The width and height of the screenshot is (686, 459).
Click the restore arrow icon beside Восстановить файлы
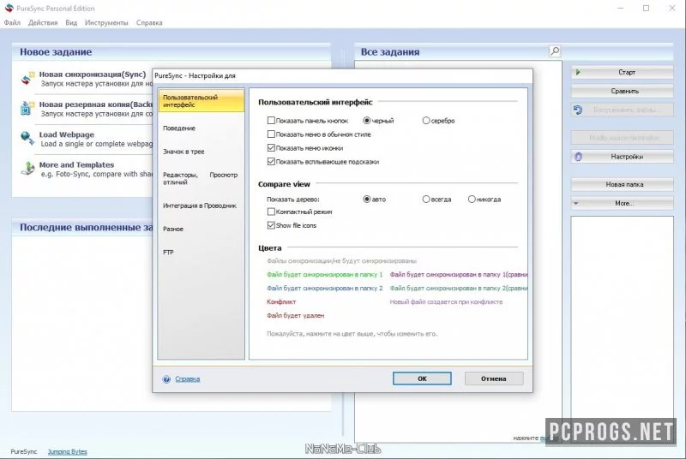pos(578,110)
